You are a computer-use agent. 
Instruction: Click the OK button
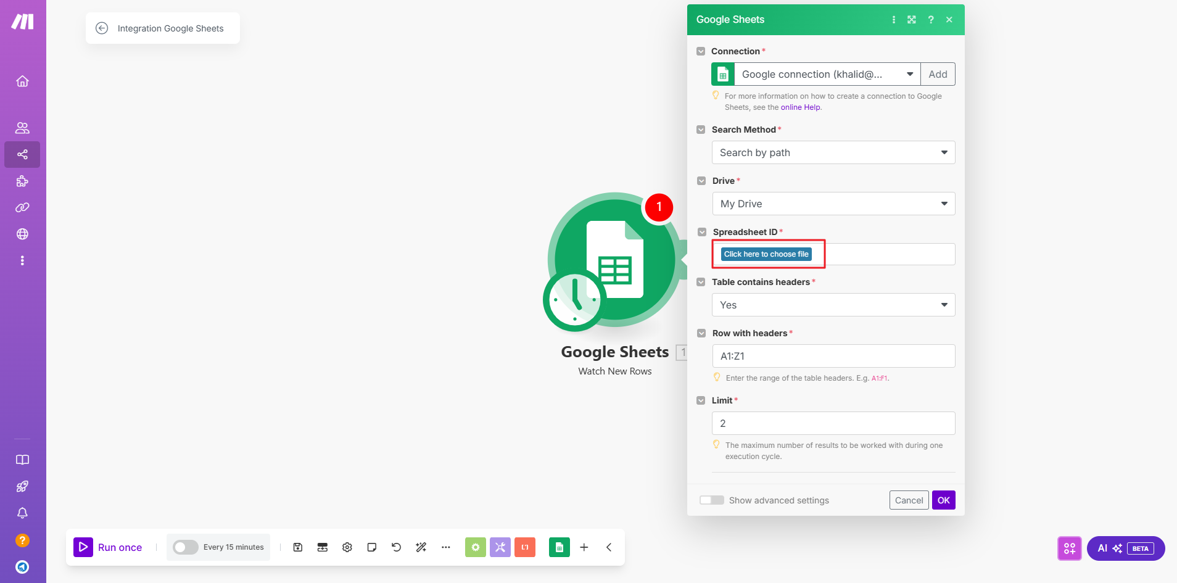click(x=943, y=500)
